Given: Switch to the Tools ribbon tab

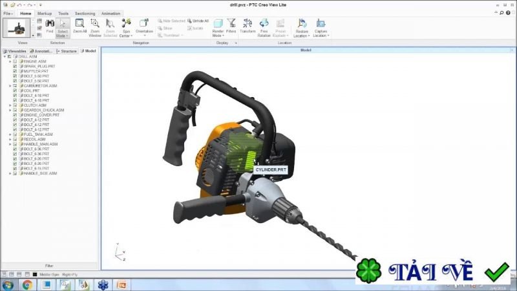Looking at the screenshot, I should [63, 14].
